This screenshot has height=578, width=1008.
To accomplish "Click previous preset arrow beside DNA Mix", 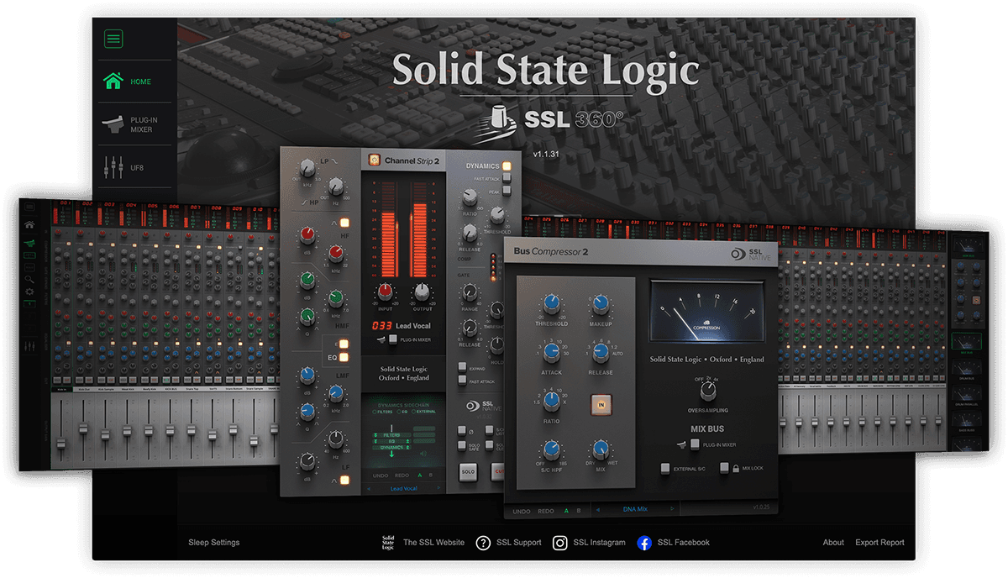I will pyautogui.click(x=596, y=508).
